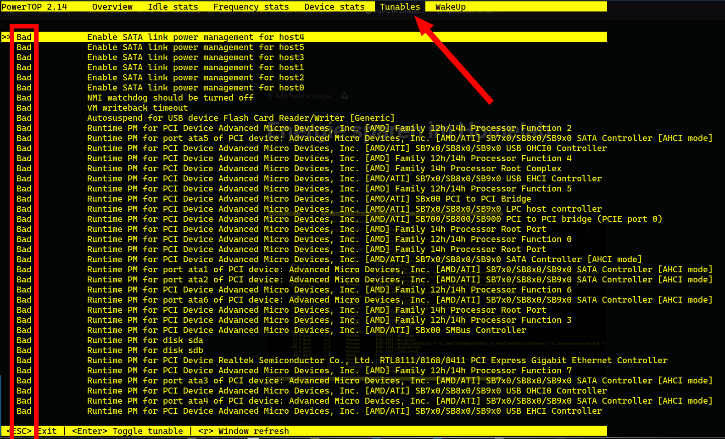
Task: Open the WakeUp tab
Action: click(x=450, y=7)
